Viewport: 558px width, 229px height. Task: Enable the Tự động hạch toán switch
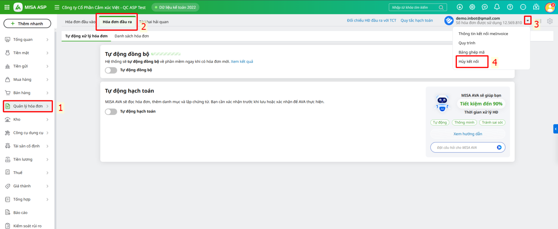tap(111, 112)
